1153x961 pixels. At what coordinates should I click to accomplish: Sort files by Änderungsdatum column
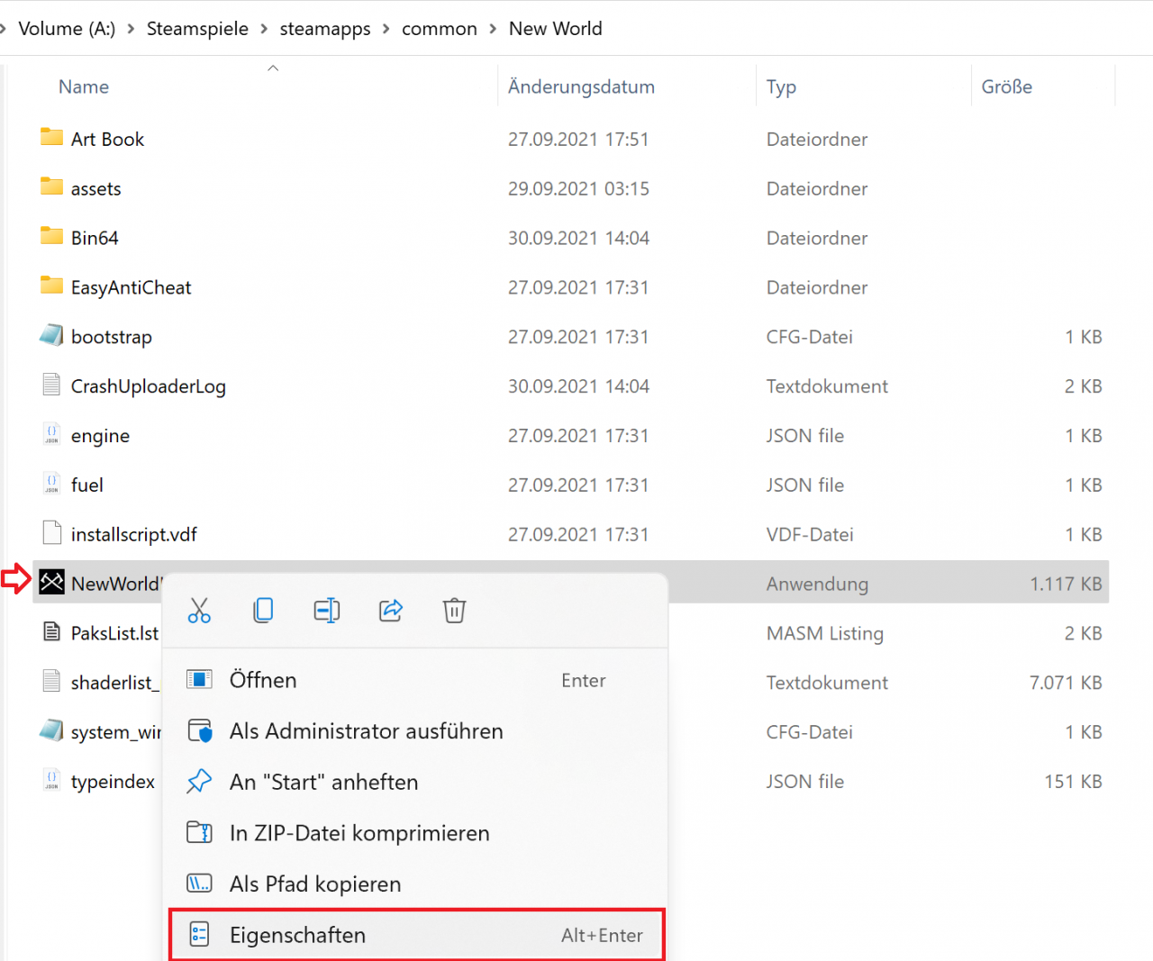pos(581,86)
